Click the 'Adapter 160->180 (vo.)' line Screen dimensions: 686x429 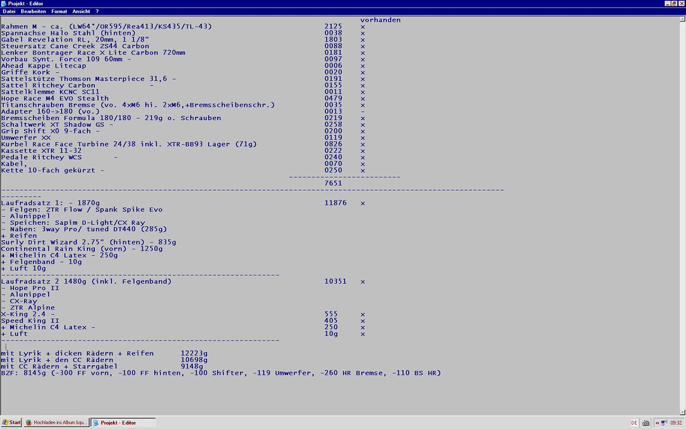(50, 112)
